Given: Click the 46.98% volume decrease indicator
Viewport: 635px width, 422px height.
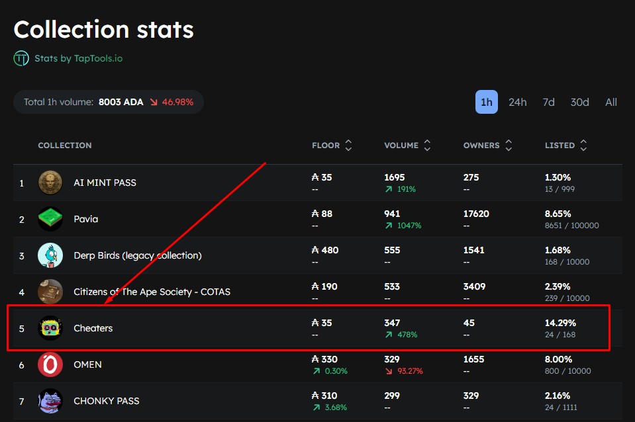Looking at the screenshot, I should (x=172, y=102).
